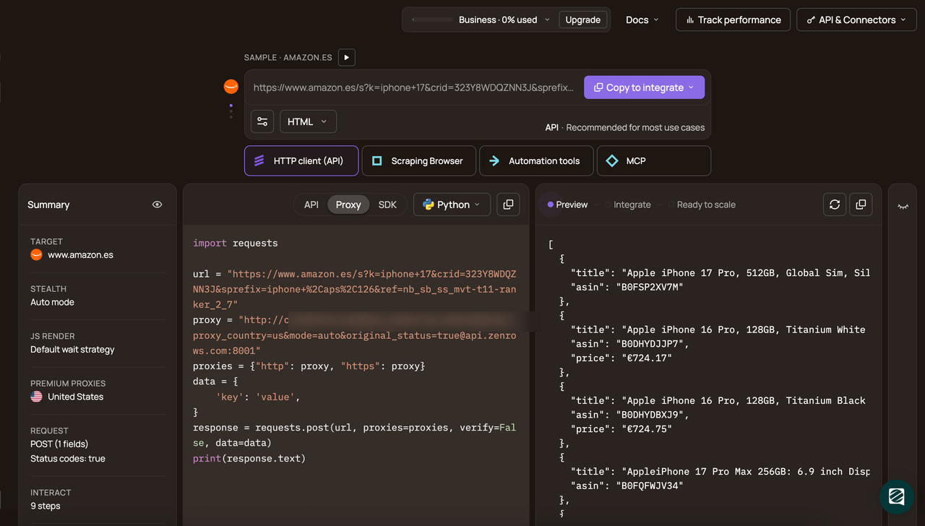Select the MCP option
The image size is (925, 526).
coord(653,161)
